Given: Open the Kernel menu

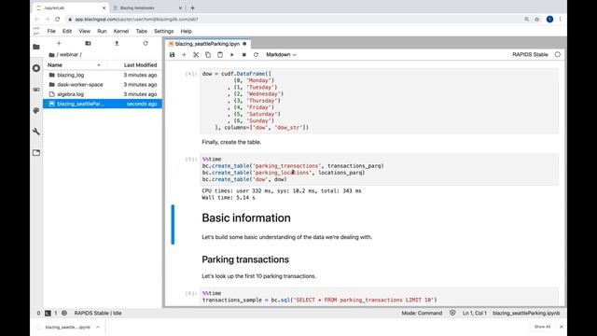Looking at the screenshot, I should 121,31.
